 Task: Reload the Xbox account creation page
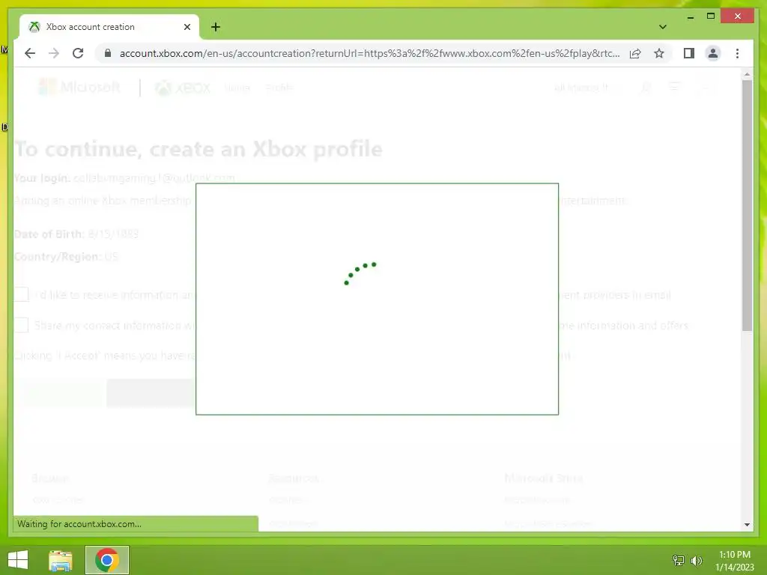click(x=78, y=53)
